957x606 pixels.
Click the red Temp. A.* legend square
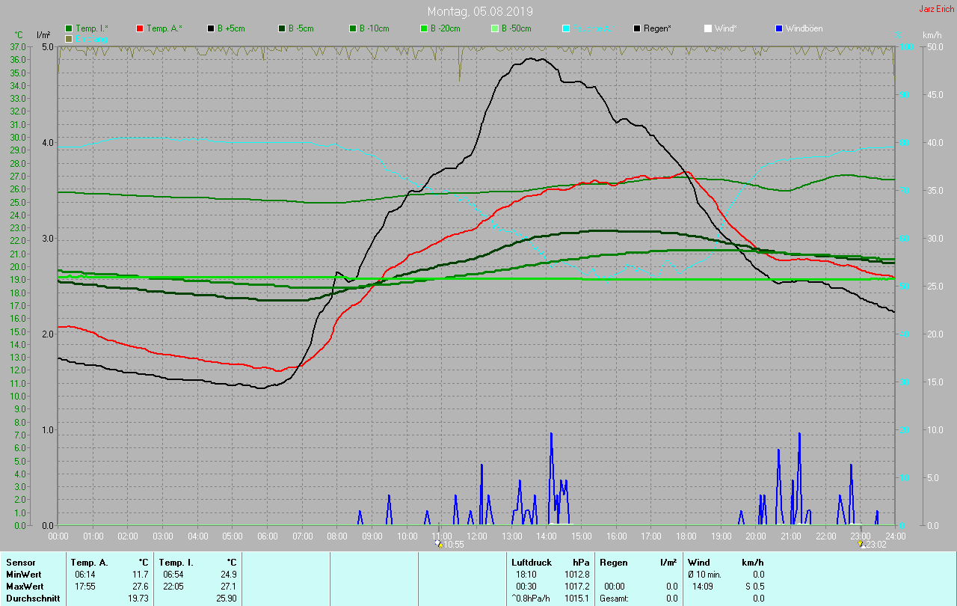click(x=140, y=28)
